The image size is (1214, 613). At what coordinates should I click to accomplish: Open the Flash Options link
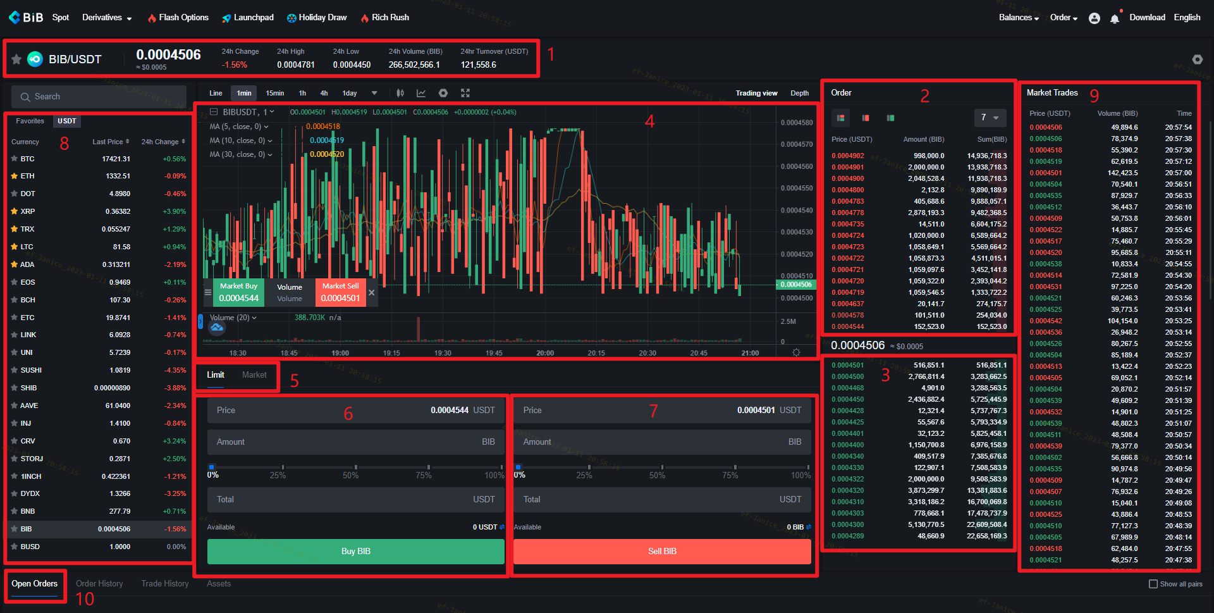click(178, 18)
